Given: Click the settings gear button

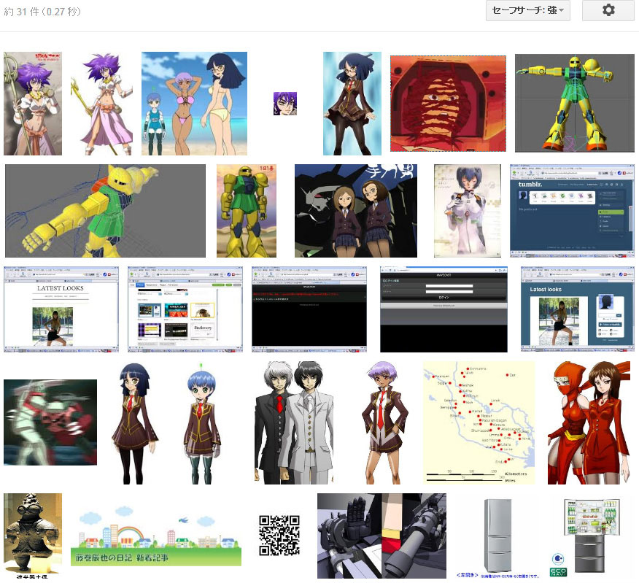Looking at the screenshot, I should click(608, 11).
